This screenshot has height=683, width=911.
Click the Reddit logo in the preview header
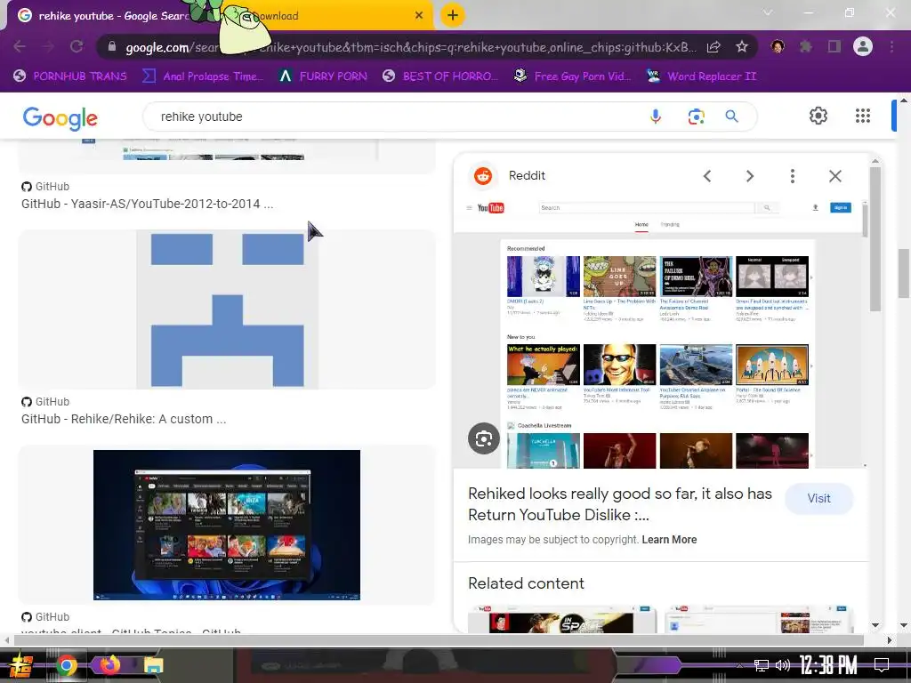(483, 176)
